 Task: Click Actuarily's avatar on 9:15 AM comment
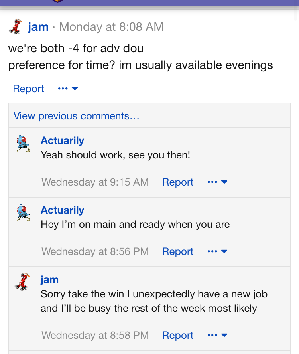[23, 144]
